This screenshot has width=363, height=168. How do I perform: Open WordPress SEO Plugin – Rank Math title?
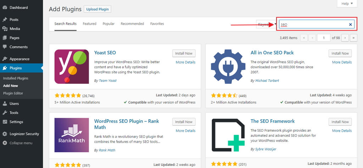pyautogui.click(x=127, y=124)
